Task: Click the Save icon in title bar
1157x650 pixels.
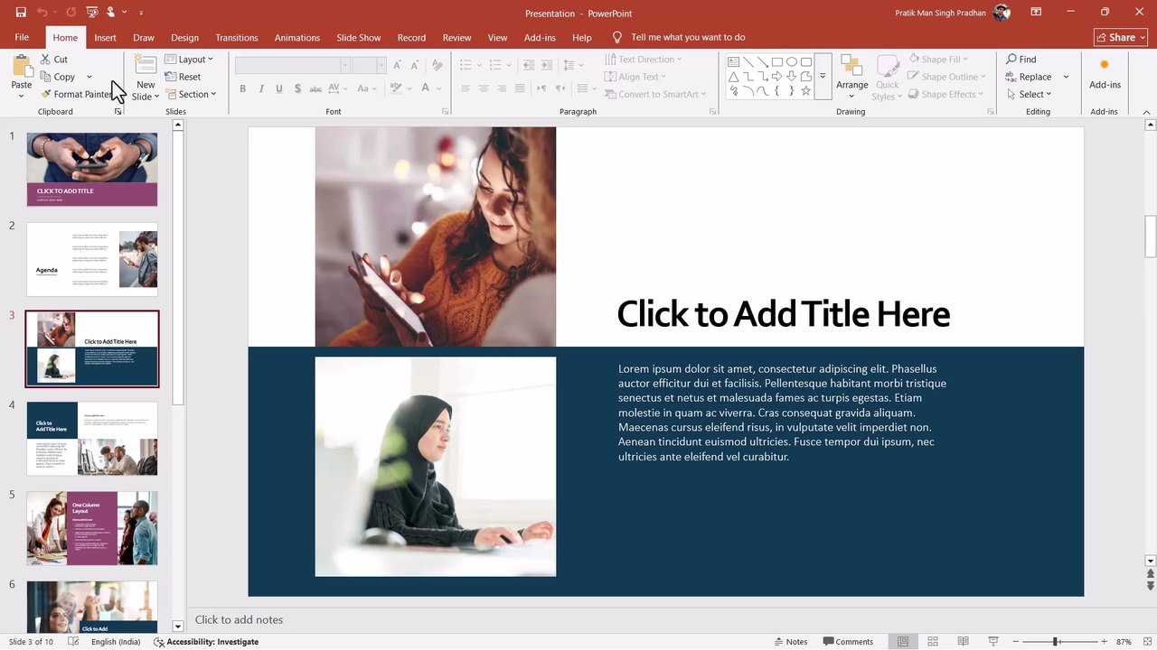Action: [21, 13]
